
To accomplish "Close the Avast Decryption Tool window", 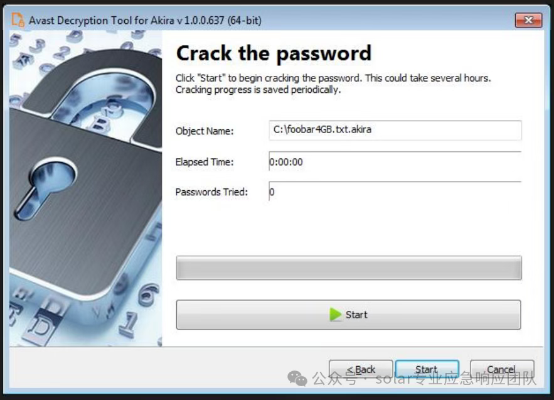I will tap(528, 20).
